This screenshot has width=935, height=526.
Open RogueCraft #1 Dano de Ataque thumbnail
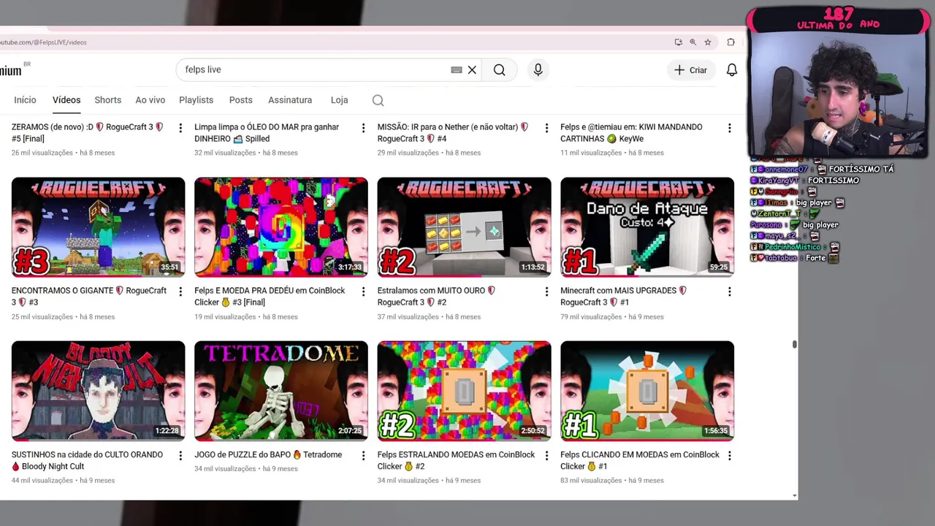tap(647, 226)
